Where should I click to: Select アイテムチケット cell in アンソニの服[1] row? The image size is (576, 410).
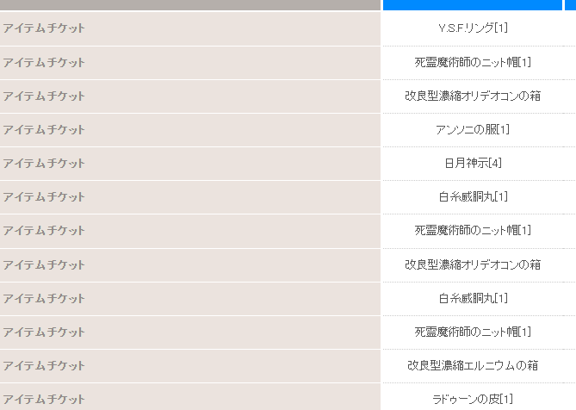pyautogui.click(x=190, y=130)
